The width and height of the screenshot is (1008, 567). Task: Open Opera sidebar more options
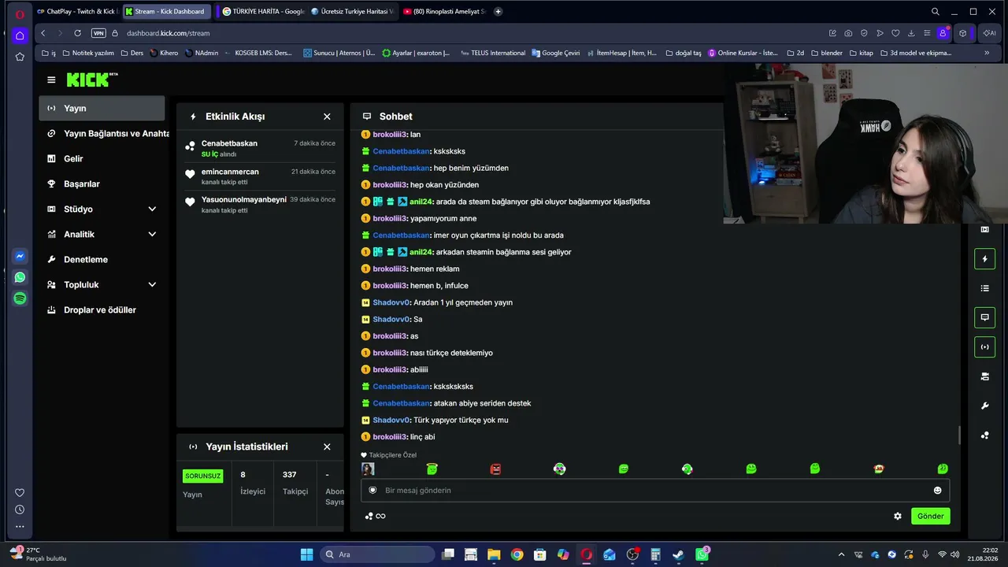pyautogui.click(x=20, y=526)
